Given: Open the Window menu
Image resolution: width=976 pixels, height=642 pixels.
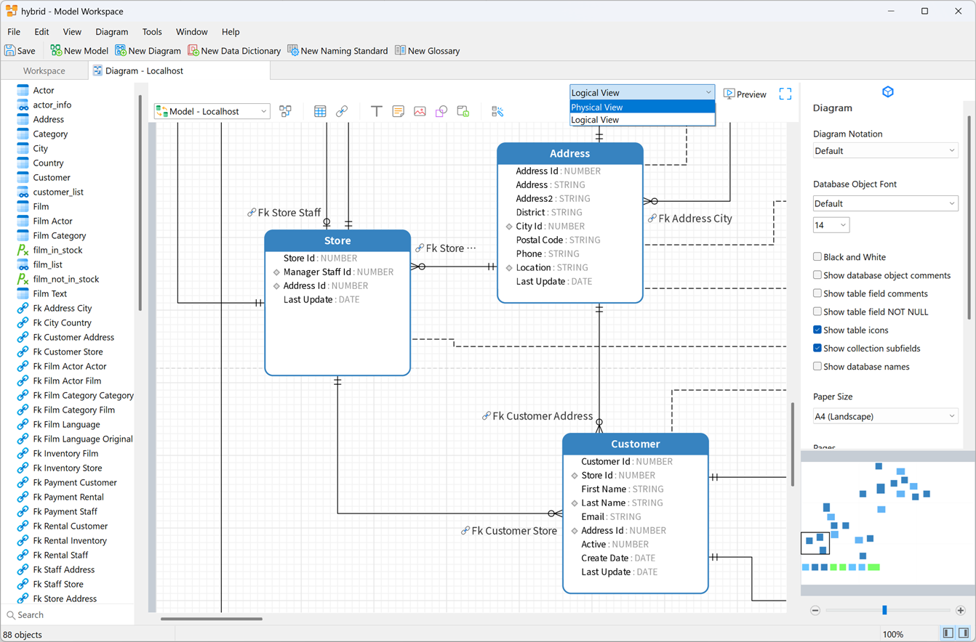Looking at the screenshot, I should (192, 32).
